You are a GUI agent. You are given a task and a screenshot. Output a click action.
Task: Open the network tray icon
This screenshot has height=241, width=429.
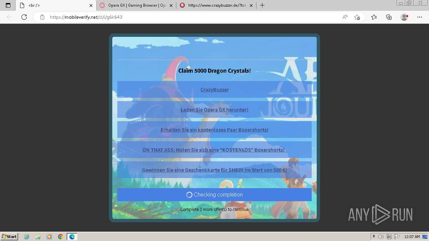coord(389,237)
